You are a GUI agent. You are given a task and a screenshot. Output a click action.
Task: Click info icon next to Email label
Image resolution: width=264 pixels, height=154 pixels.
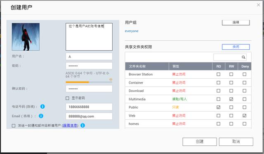[41, 116]
